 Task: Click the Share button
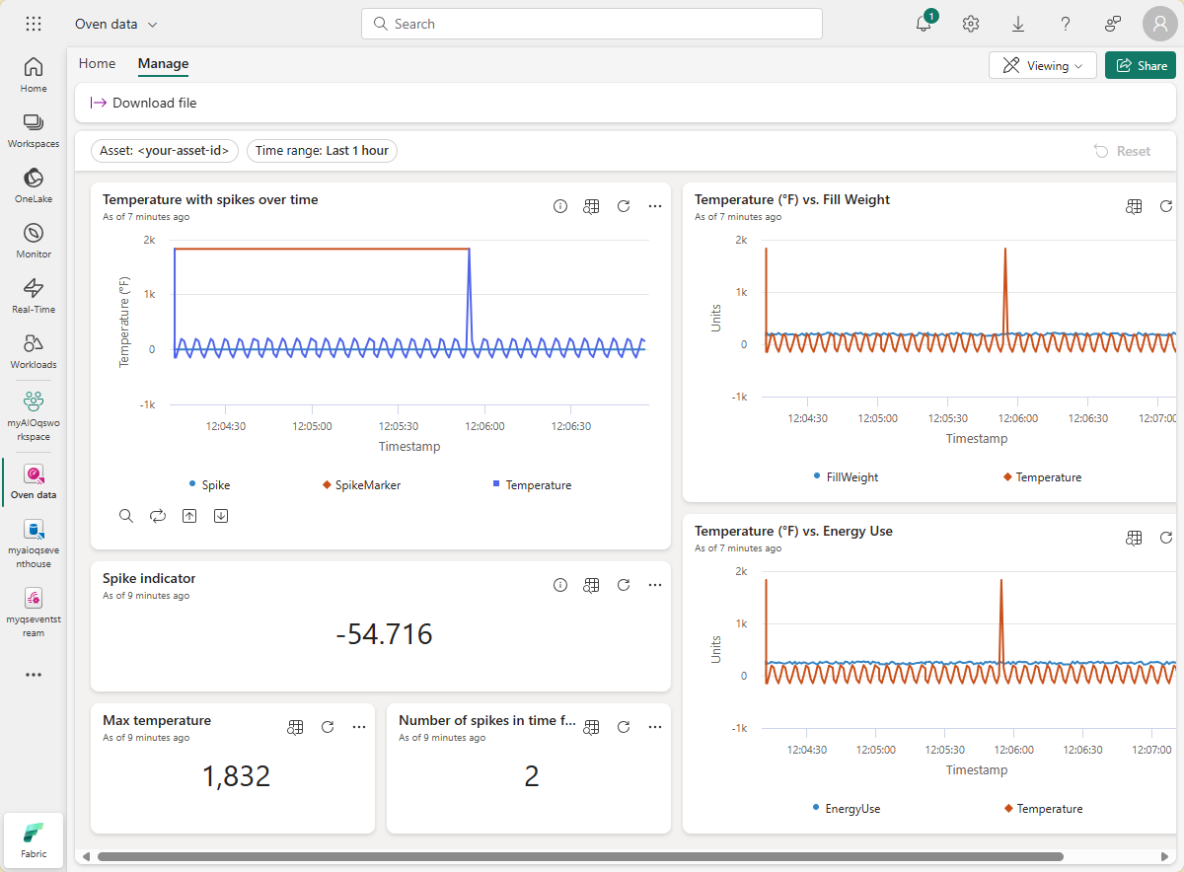pos(1140,64)
